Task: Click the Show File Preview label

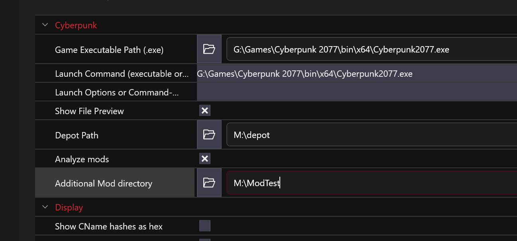Action: pos(89,111)
